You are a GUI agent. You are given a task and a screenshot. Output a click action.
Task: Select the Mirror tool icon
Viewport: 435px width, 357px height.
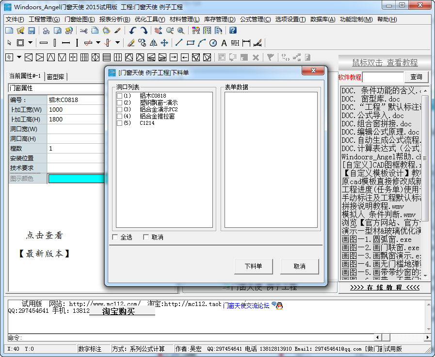[153, 43]
